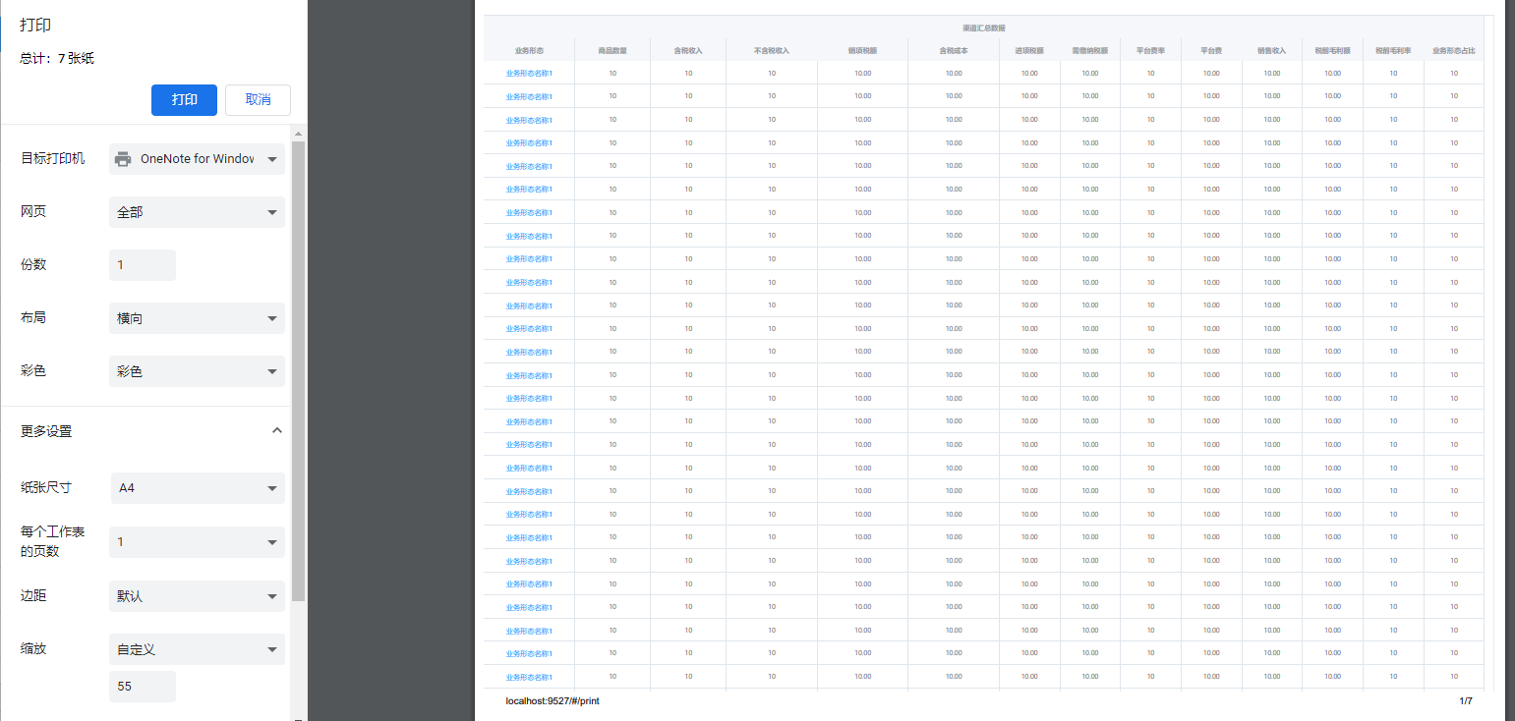Click localhost:9527/#/print footer text in preview
Viewport: 1515px width, 721px height.
click(553, 701)
